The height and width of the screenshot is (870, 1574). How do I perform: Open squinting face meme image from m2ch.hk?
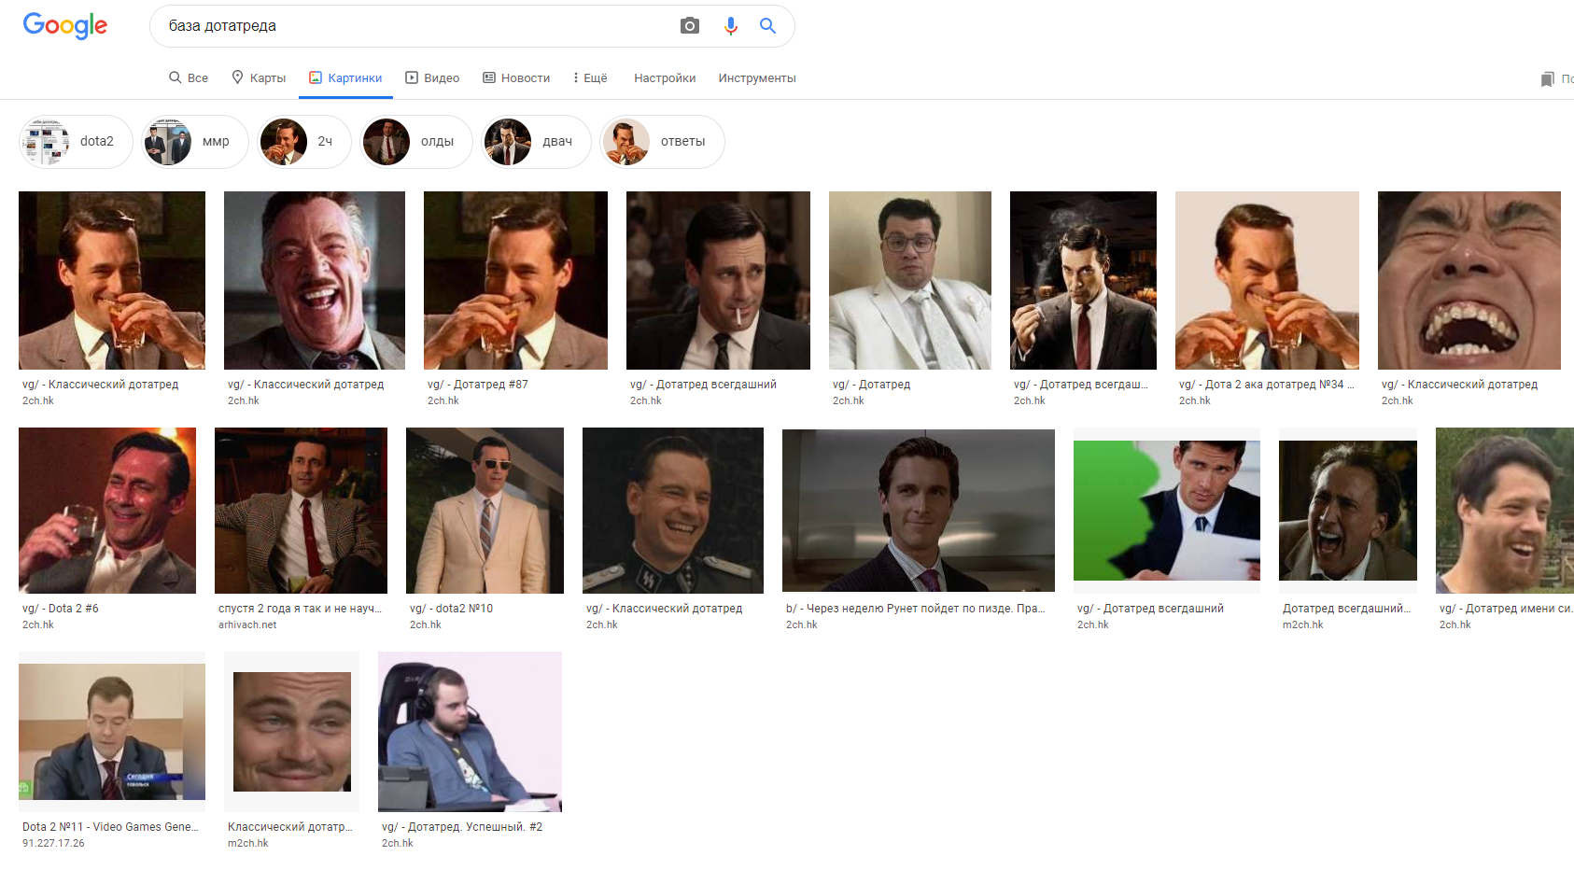292,732
